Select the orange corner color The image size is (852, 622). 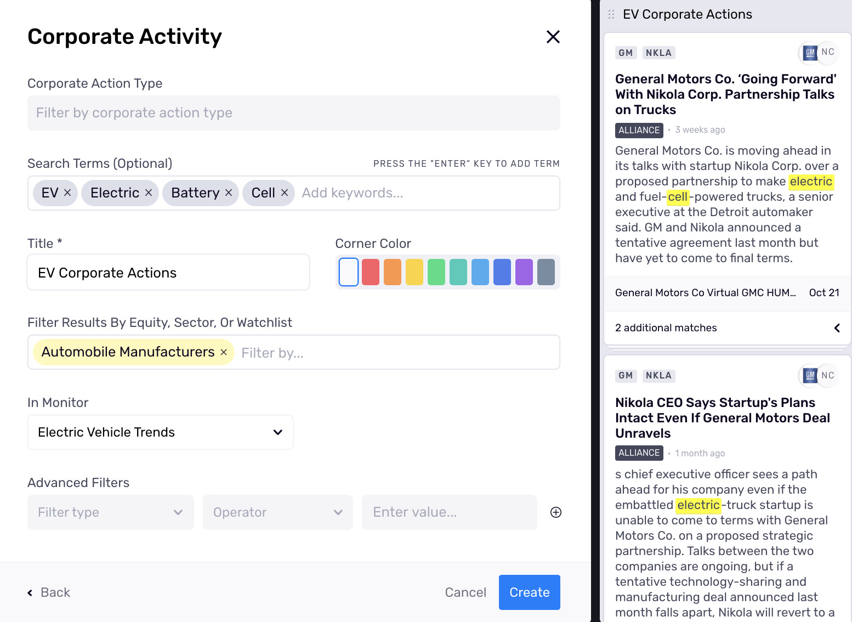[393, 272]
